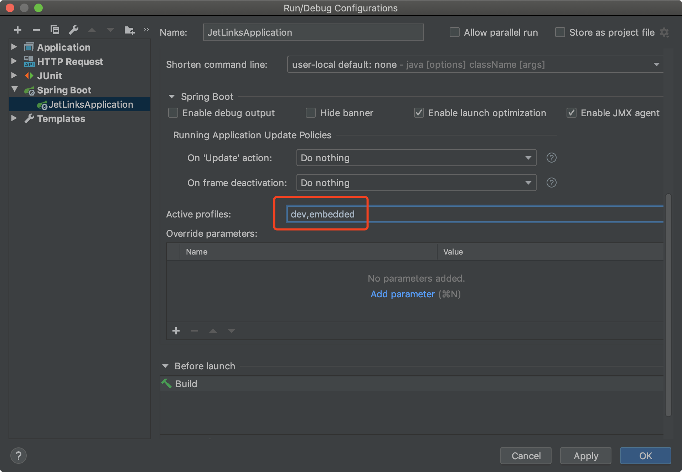Collapse the Spring Boot settings section
Screen dimensions: 682x472
point(172,97)
